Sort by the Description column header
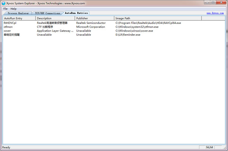The image size is (228, 151). coord(55,18)
